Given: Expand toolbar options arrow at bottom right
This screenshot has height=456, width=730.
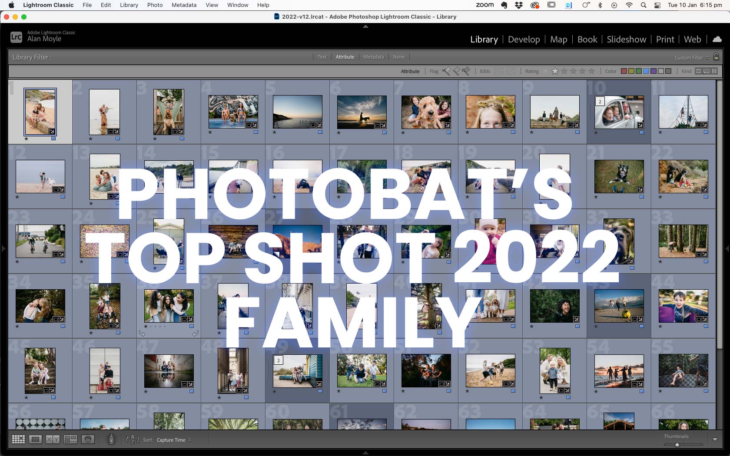Looking at the screenshot, I should (x=715, y=439).
